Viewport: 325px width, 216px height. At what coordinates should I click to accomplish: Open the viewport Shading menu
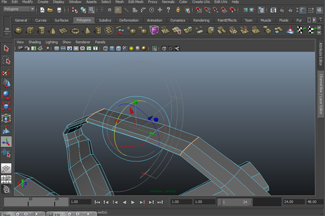pos(35,42)
